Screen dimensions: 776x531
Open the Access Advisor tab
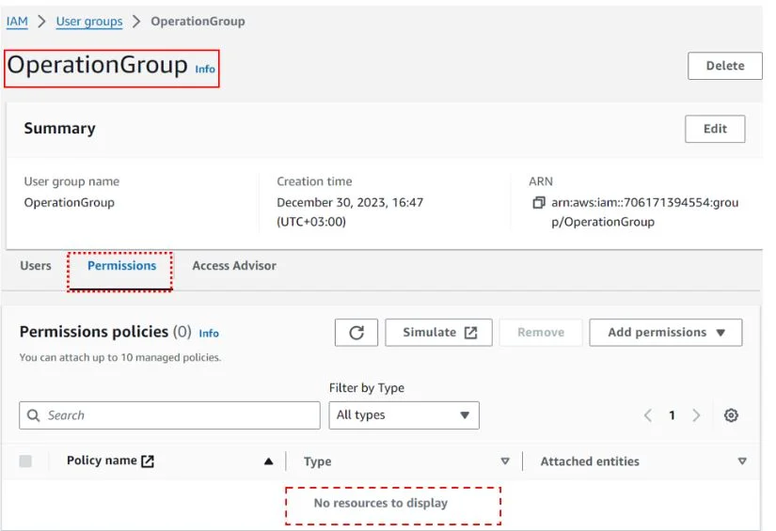coord(234,265)
